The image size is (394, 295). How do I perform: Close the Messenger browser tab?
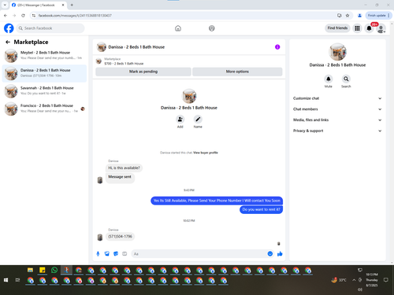tap(63, 5)
